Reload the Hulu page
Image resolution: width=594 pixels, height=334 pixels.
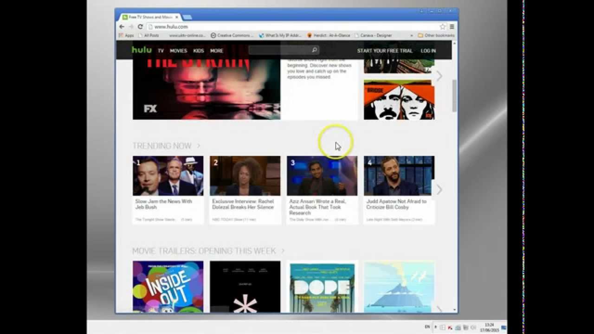tap(140, 27)
